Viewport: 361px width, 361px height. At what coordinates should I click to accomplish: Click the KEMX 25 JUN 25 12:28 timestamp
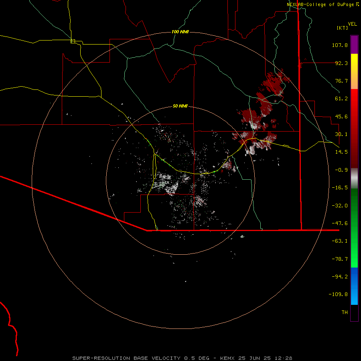[x=256, y=358]
